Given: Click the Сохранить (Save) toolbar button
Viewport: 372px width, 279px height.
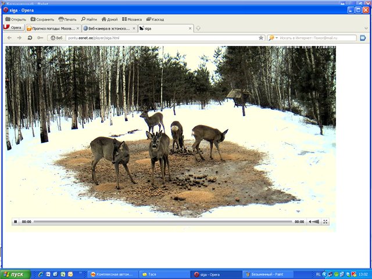Looking at the screenshot, I should [x=42, y=19].
